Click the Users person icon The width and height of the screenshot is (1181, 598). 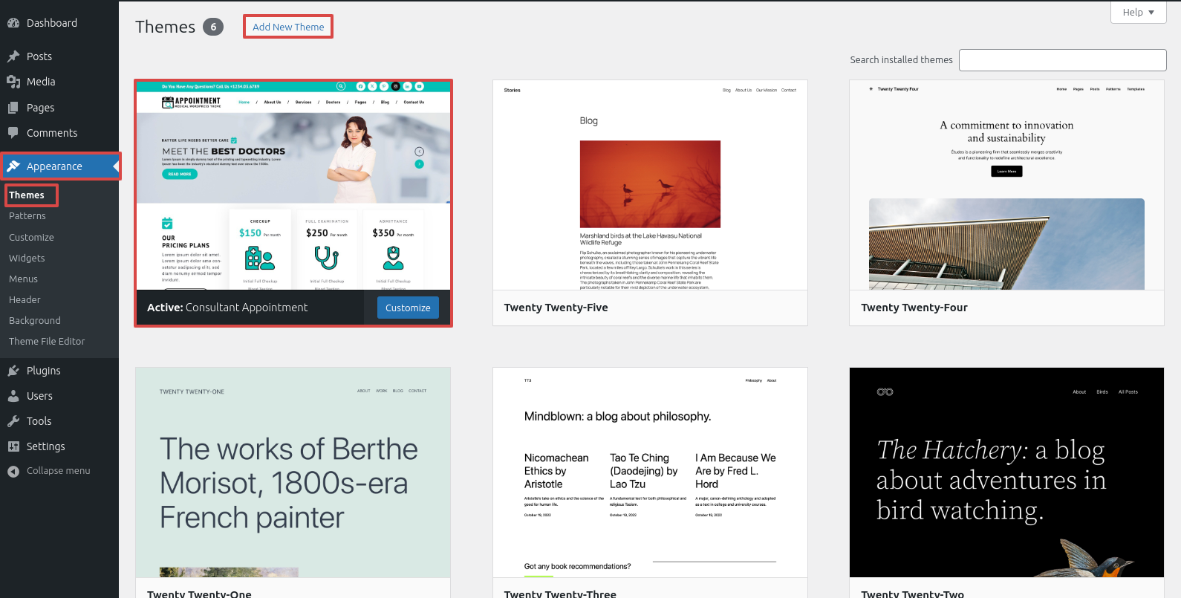pos(13,396)
